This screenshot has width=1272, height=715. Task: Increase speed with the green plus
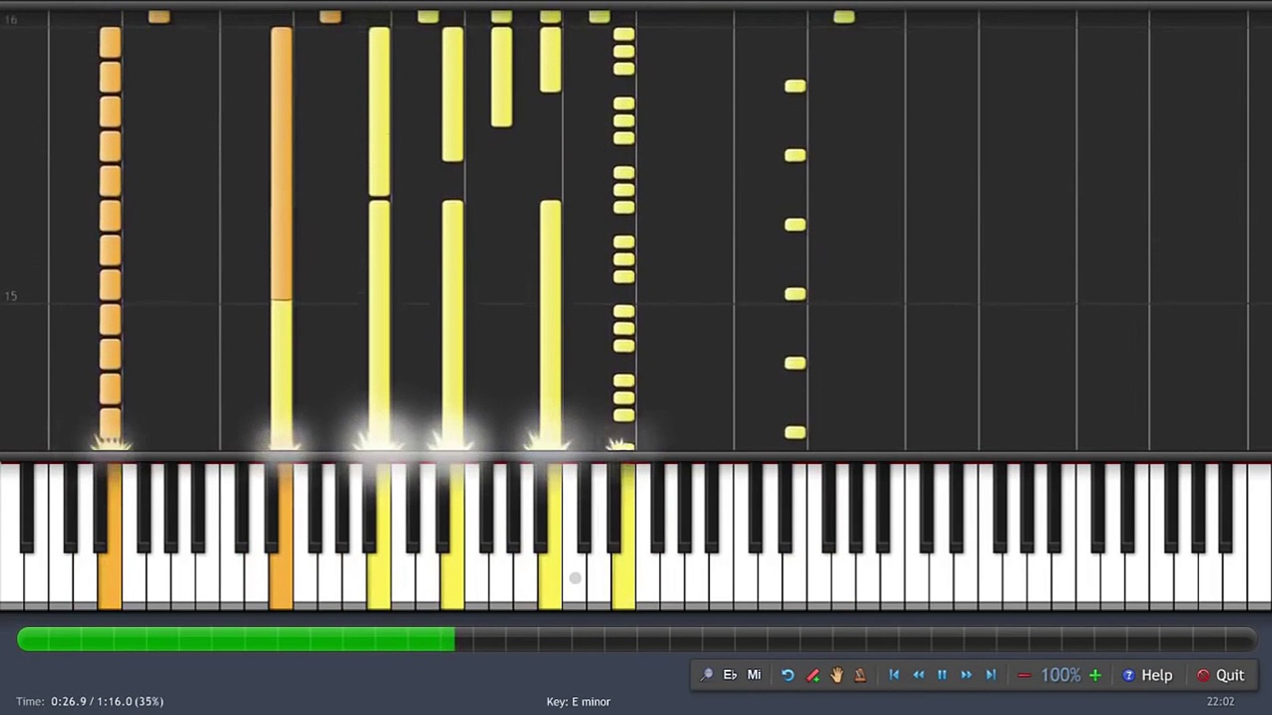pos(1095,675)
